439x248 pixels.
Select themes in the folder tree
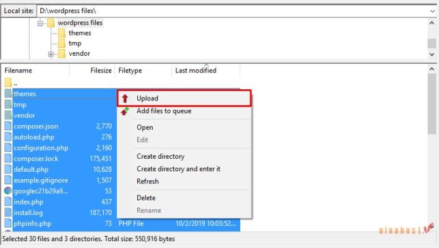[x=80, y=33]
